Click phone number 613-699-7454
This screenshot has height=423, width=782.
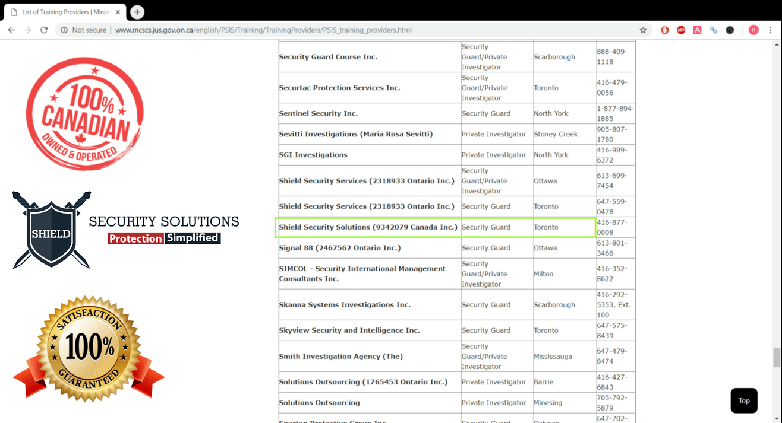pos(611,181)
